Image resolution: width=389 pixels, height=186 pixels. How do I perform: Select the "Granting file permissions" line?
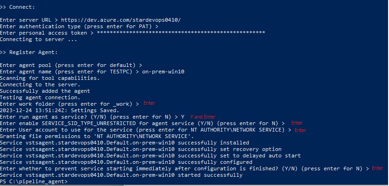click(97, 136)
